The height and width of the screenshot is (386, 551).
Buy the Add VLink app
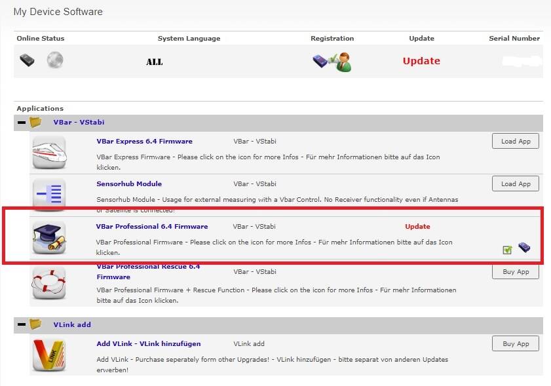point(516,343)
